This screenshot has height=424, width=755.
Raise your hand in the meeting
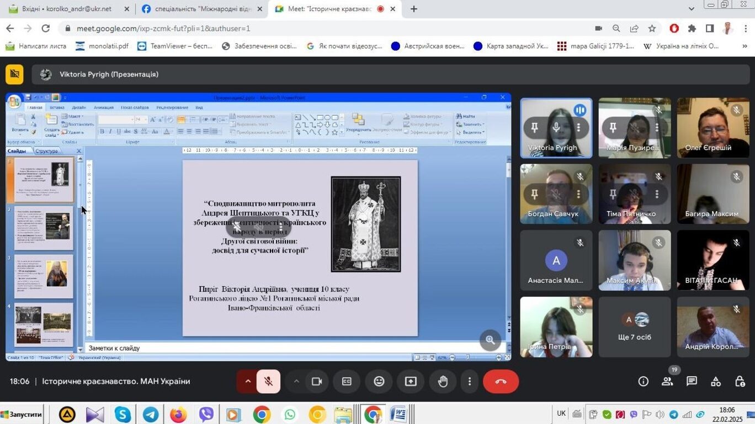443,382
